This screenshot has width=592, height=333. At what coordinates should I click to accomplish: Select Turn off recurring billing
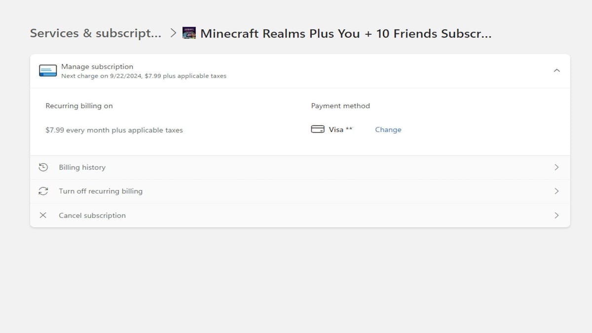click(300, 191)
